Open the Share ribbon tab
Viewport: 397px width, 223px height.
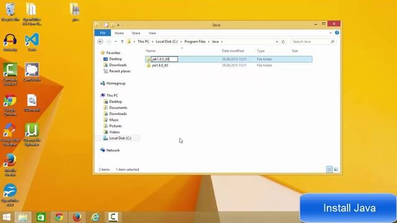[x=136, y=33]
